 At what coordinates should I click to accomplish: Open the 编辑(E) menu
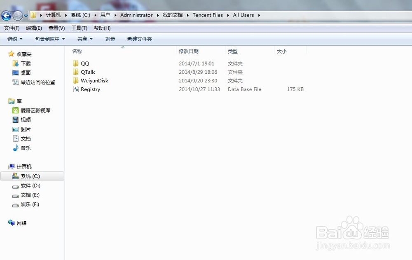(34, 28)
